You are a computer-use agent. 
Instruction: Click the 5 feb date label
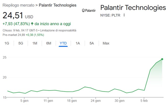[x=144, y=101]
